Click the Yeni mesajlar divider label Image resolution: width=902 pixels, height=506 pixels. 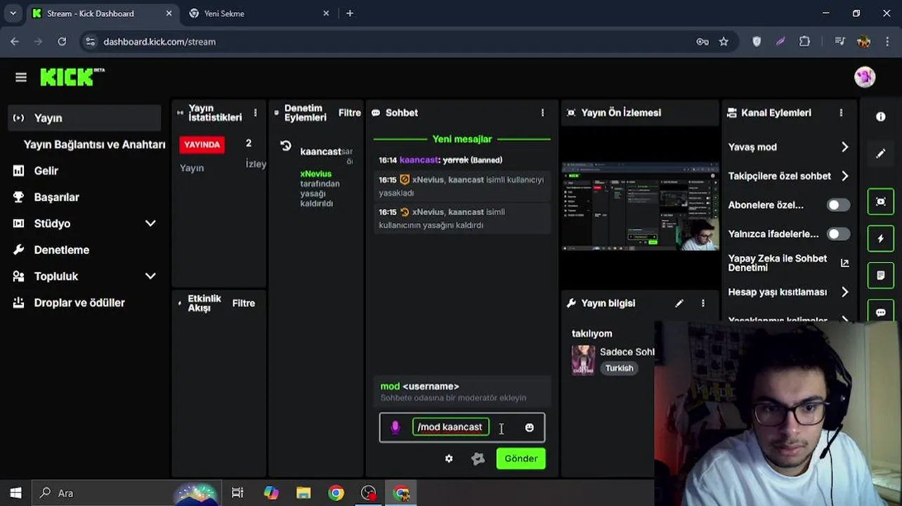(462, 139)
